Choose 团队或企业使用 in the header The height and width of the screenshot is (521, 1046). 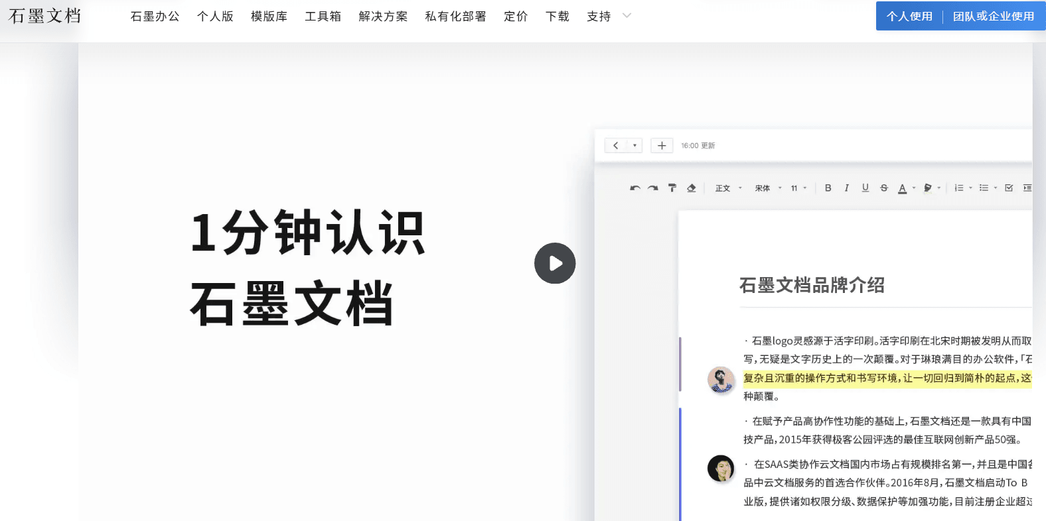coord(994,16)
